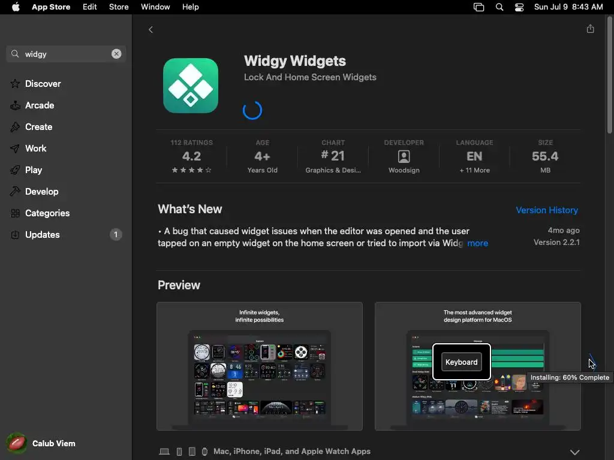Open Version History

coord(547,210)
